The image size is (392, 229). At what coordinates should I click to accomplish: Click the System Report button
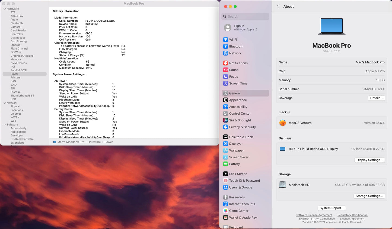pos(332,208)
